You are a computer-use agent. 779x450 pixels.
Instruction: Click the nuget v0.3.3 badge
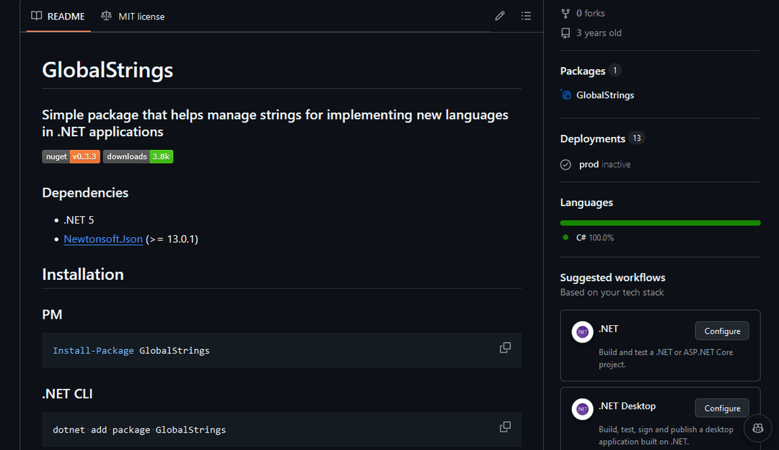[71, 156]
